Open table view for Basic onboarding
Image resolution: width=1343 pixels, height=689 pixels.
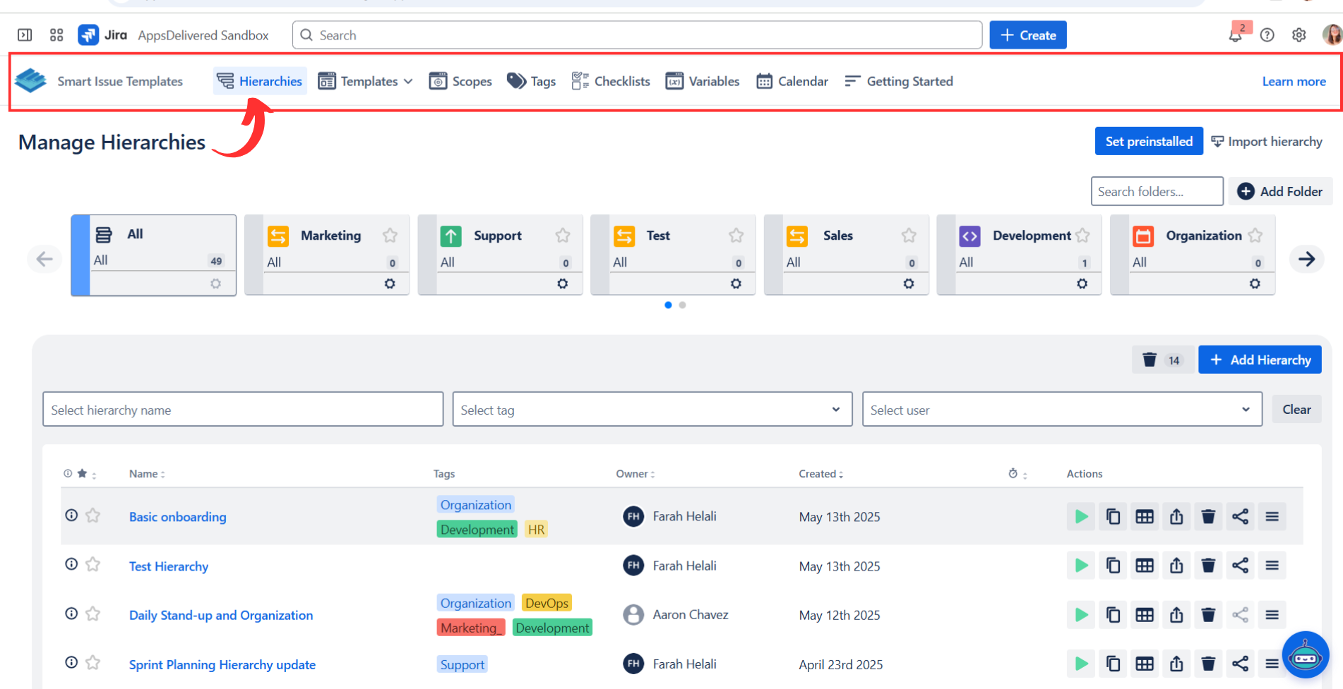tap(1145, 517)
